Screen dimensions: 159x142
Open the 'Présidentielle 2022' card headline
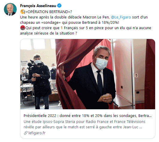(88, 116)
